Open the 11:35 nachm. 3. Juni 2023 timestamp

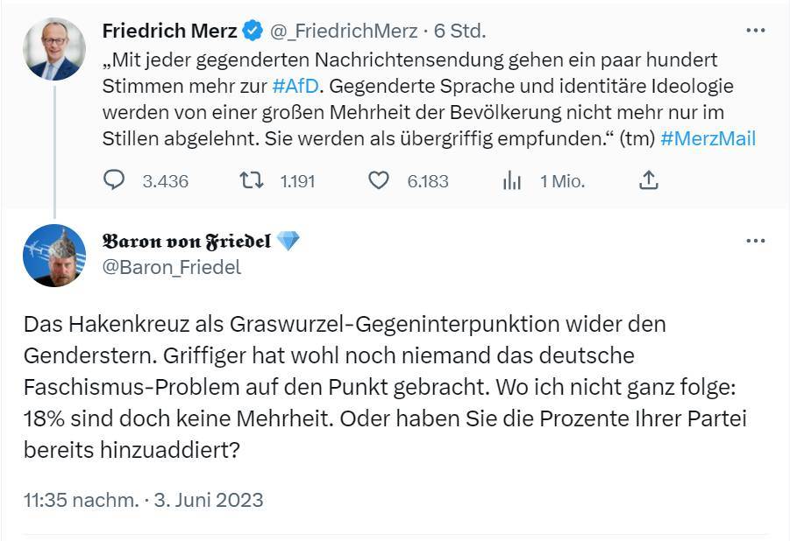[144, 500]
